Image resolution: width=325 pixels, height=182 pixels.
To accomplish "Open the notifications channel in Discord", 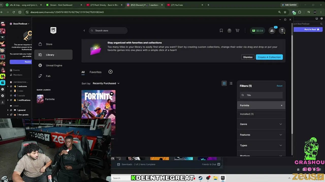I will pyautogui.click(x=20, y=100).
